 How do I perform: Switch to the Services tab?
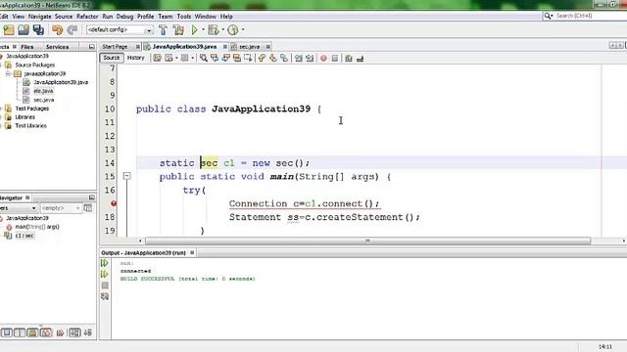click(57, 47)
